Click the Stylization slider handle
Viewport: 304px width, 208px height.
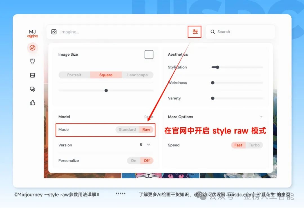[218, 67]
